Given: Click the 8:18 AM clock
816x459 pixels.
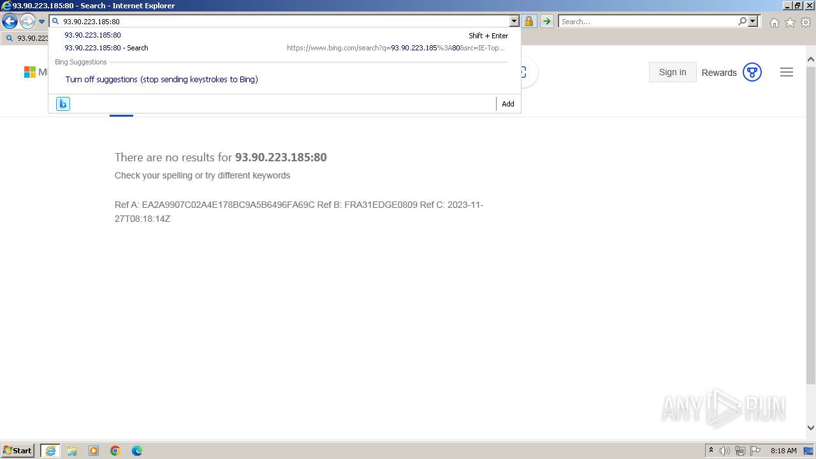Looking at the screenshot, I should click(783, 451).
